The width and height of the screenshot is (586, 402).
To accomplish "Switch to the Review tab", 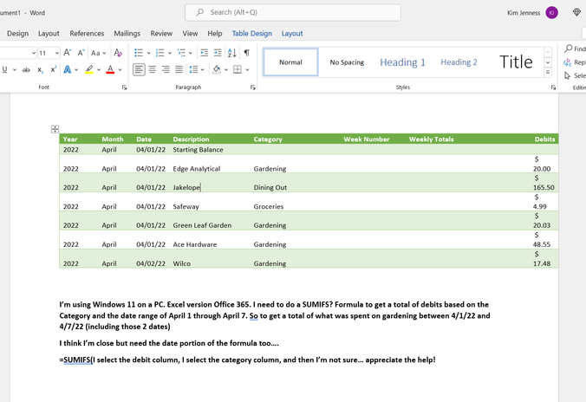I will (161, 34).
